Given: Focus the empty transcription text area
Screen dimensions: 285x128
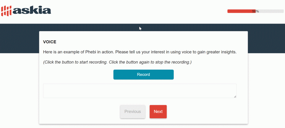Looking at the screenshot, I should click(140, 91).
